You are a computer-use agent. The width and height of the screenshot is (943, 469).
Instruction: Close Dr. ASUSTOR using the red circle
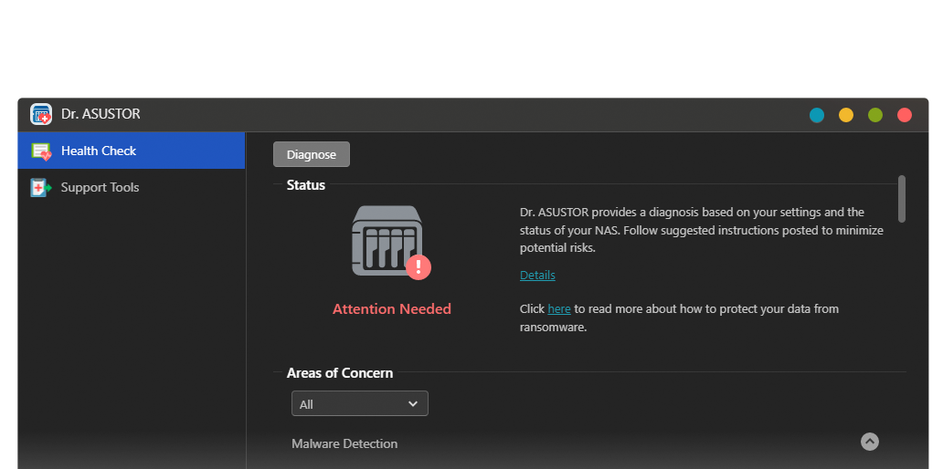pos(905,115)
